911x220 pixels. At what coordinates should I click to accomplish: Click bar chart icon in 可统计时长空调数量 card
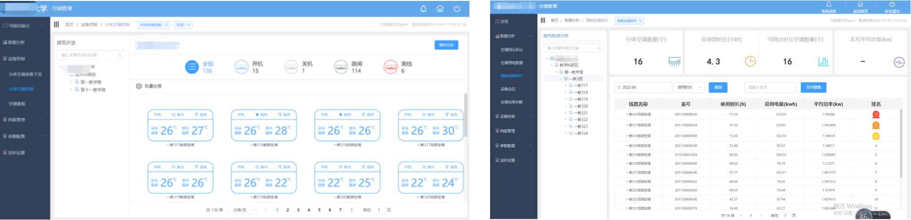823,61
